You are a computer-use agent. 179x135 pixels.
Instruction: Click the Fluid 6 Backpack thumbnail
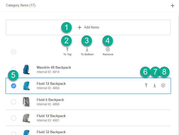tap(26, 102)
